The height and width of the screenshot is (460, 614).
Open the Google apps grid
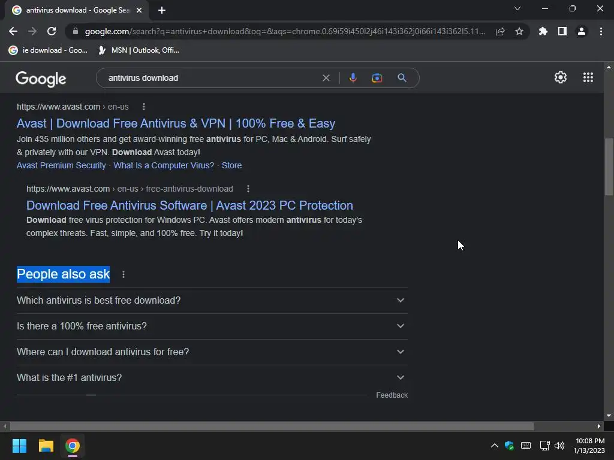click(x=588, y=77)
